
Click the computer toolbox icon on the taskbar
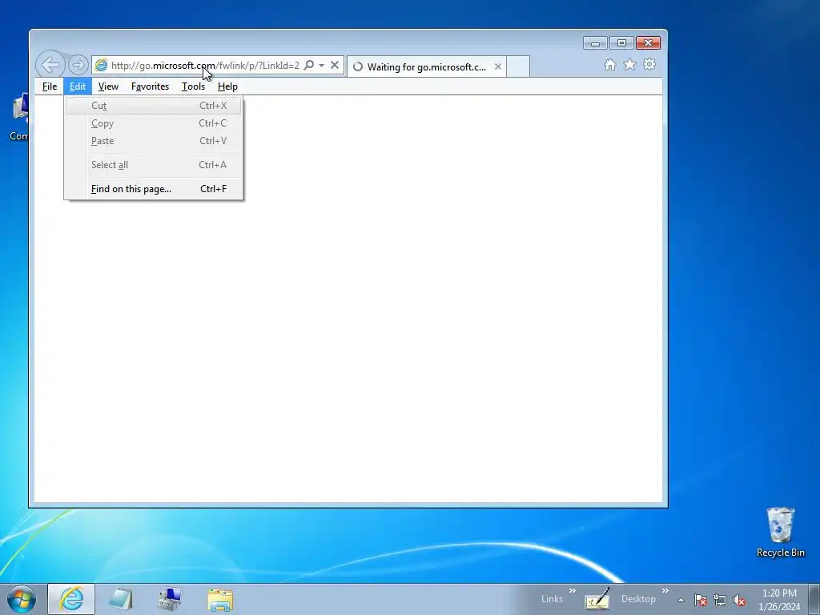coord(170,599)
